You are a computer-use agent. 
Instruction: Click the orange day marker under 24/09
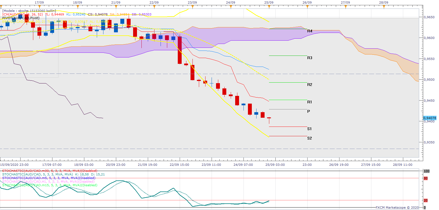(231, 7)
